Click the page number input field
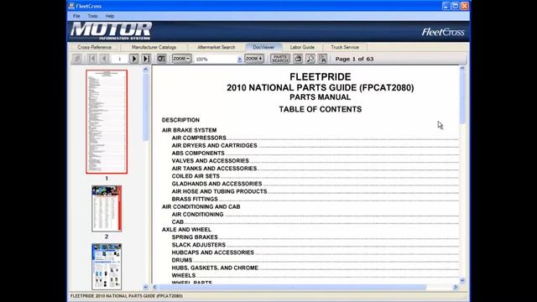Viewport: 537px width, 302px height. click(x=119, y=59)
